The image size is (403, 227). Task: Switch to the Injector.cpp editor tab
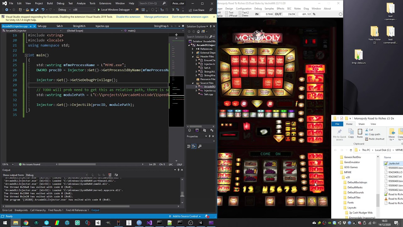[102, 26]
